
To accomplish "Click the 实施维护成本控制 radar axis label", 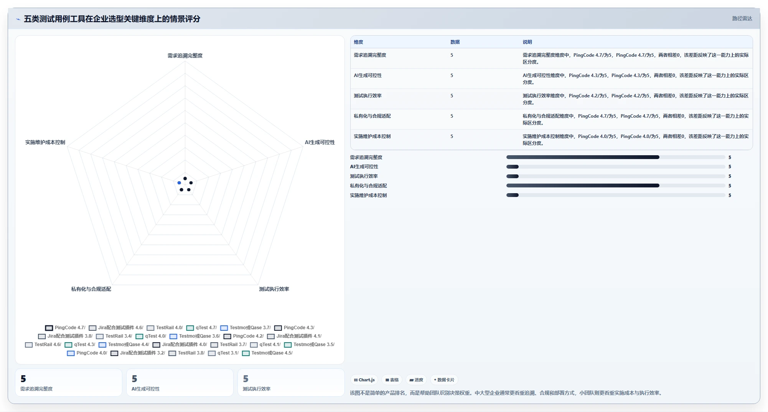I will pyautogui.click(x=45, y=142).
